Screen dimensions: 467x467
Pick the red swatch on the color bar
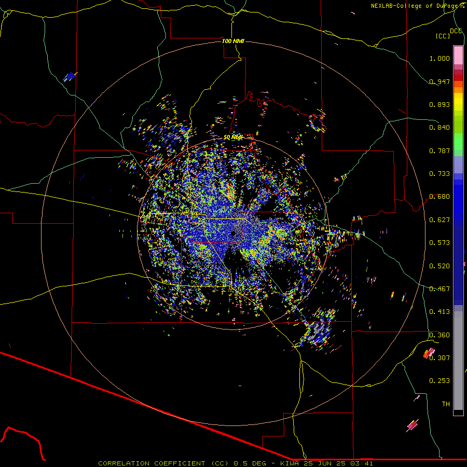[458, 78]
